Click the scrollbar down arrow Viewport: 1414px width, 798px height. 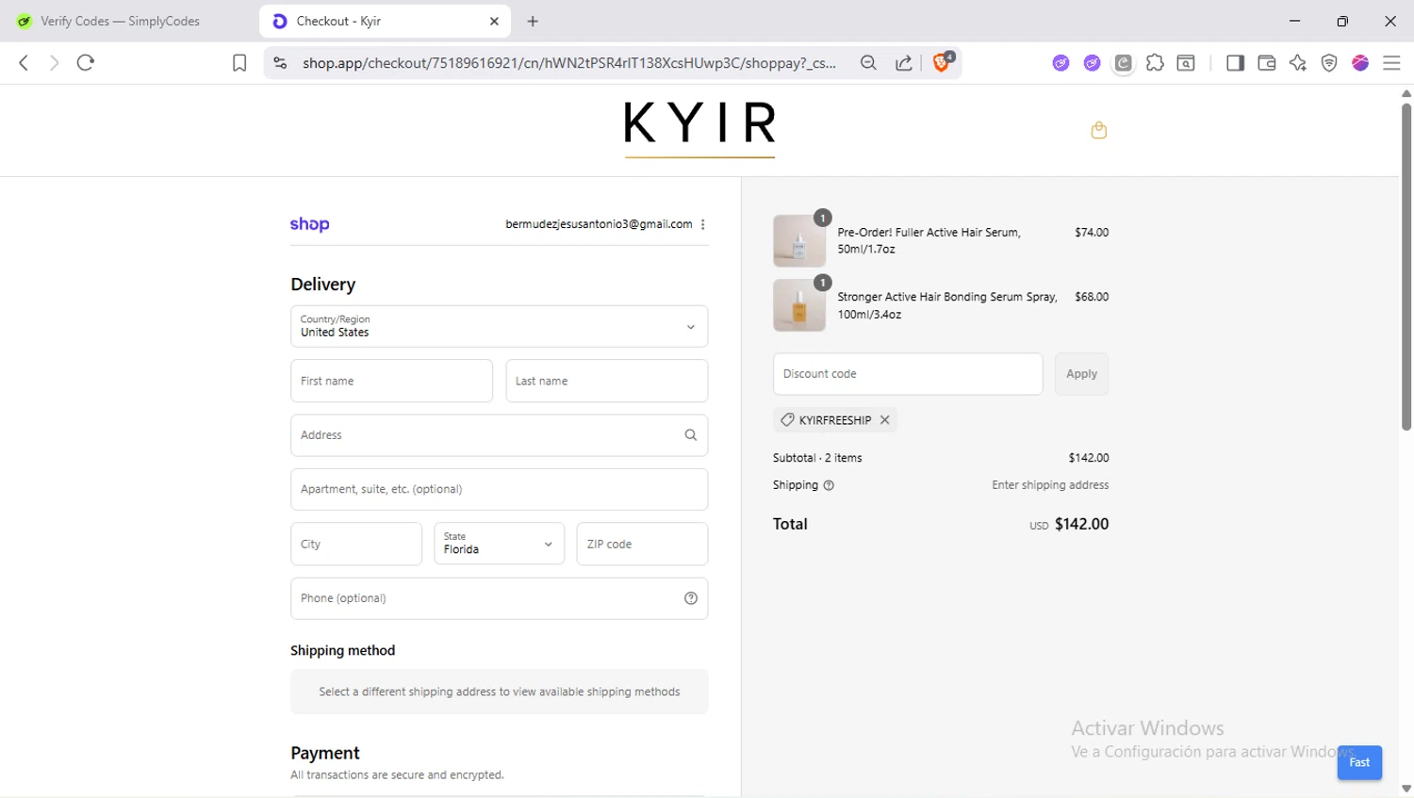coord(1406,790)
